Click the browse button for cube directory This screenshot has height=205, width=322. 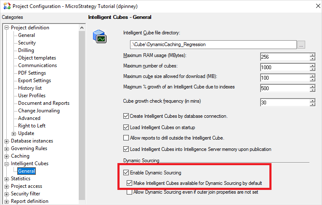pyautogui.click(x=301, y=44)
